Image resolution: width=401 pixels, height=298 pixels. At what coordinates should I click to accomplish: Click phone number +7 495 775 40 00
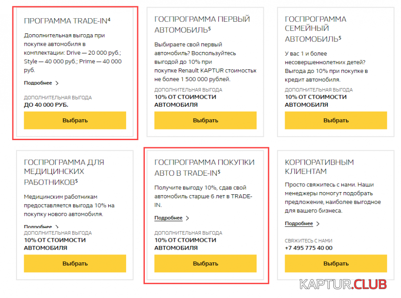pyautogui.click(x=309, y=248)
